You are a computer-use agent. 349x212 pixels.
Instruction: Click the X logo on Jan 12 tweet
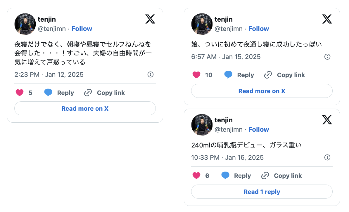coord(150,19)
